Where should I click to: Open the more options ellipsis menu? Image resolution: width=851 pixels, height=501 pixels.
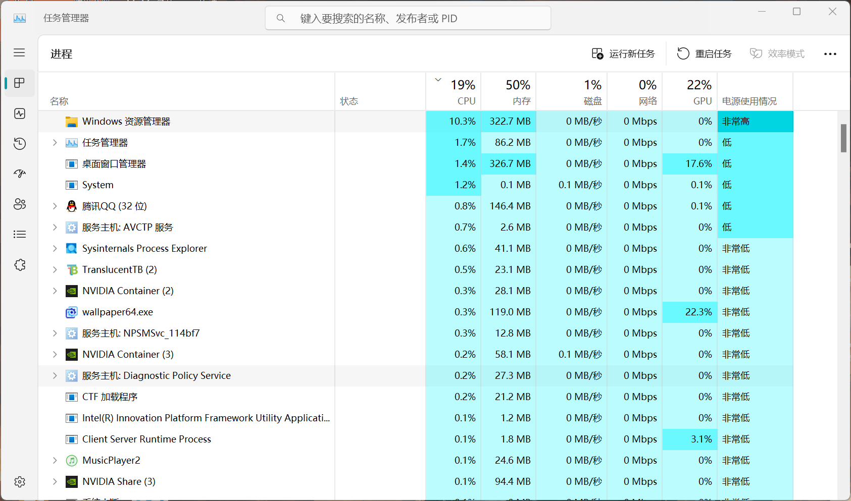[x=830, y=53]
